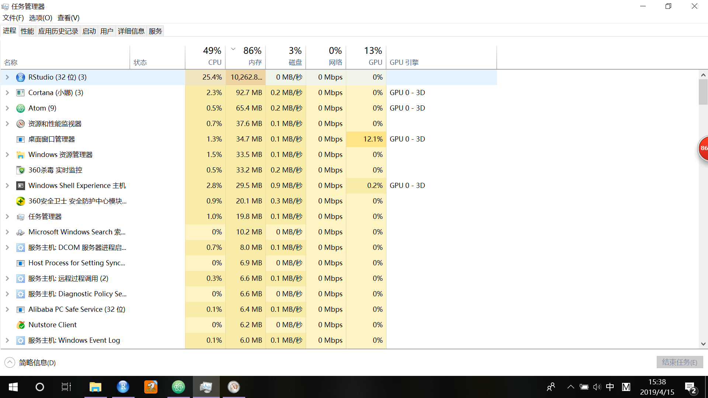Expand the Atom (9) process group

coord(7,108)
